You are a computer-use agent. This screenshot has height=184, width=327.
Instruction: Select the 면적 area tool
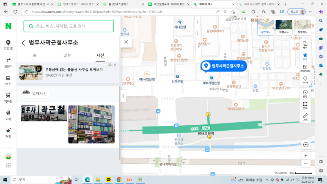(x=305, y=106)
